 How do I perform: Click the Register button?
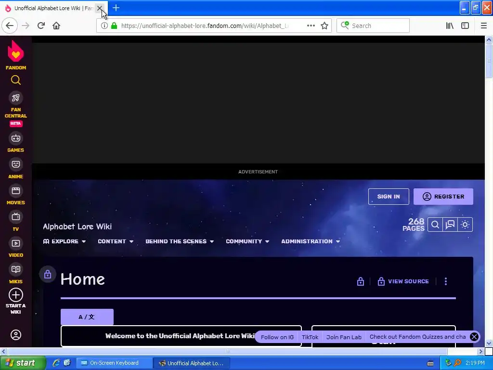coord(443,197)
